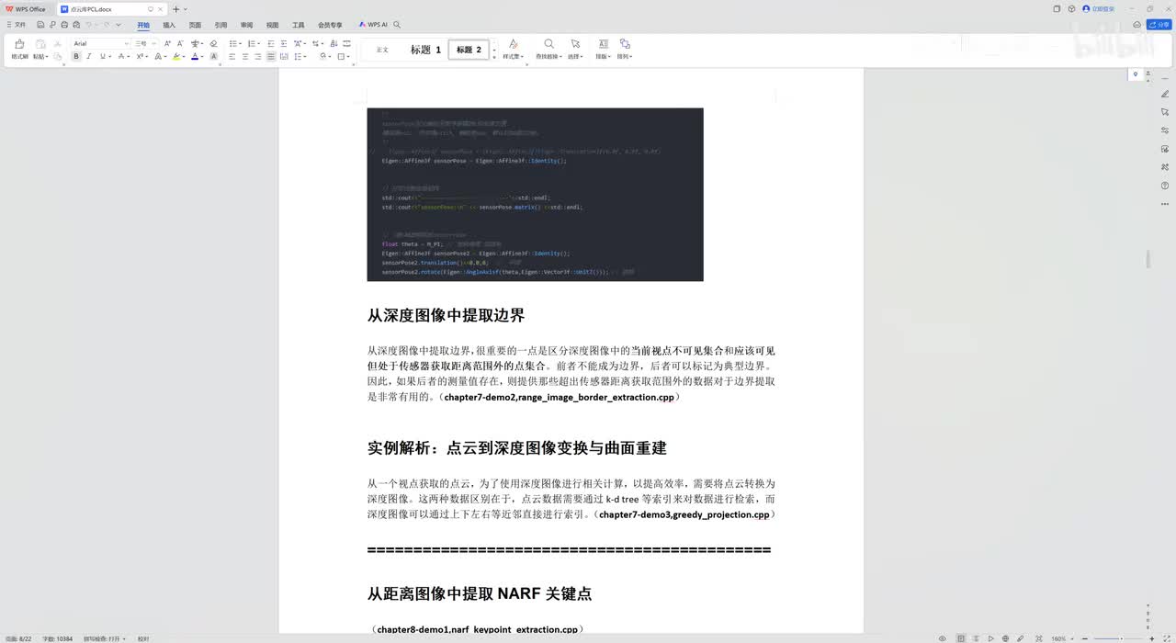Open the sliders settings icon in right sidebar
Screen dimensions: 1176x643
point(1165,130)
